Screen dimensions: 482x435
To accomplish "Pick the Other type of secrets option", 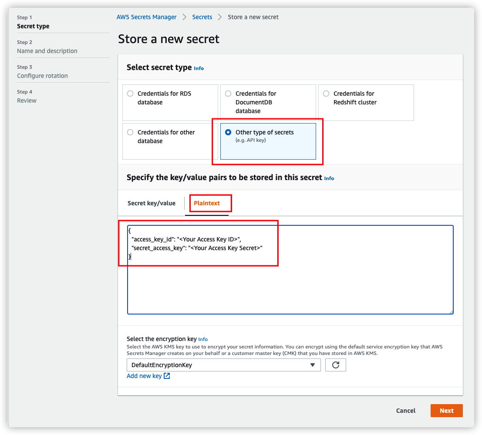I will [228, 132].
